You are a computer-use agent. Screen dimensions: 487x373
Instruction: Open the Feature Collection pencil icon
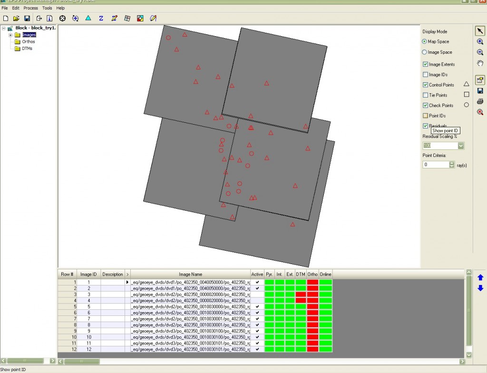153,19
